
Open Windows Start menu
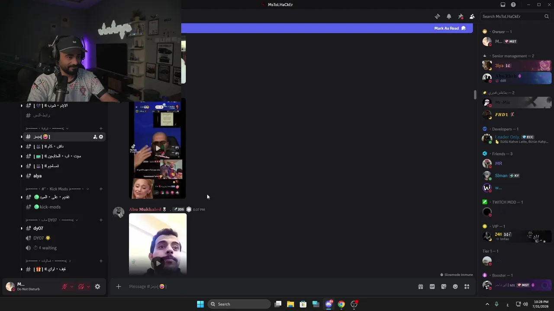tap(200, 304)
